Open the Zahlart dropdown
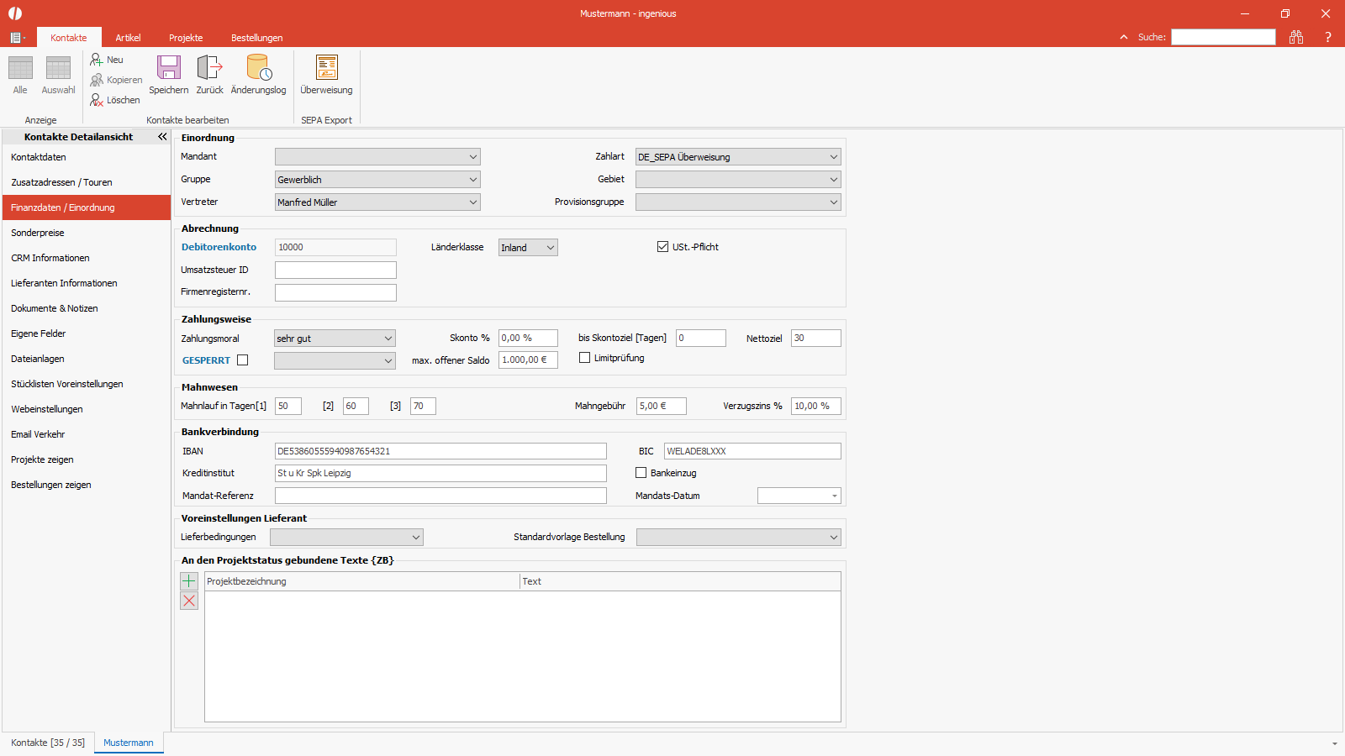 tap(738, 156)
